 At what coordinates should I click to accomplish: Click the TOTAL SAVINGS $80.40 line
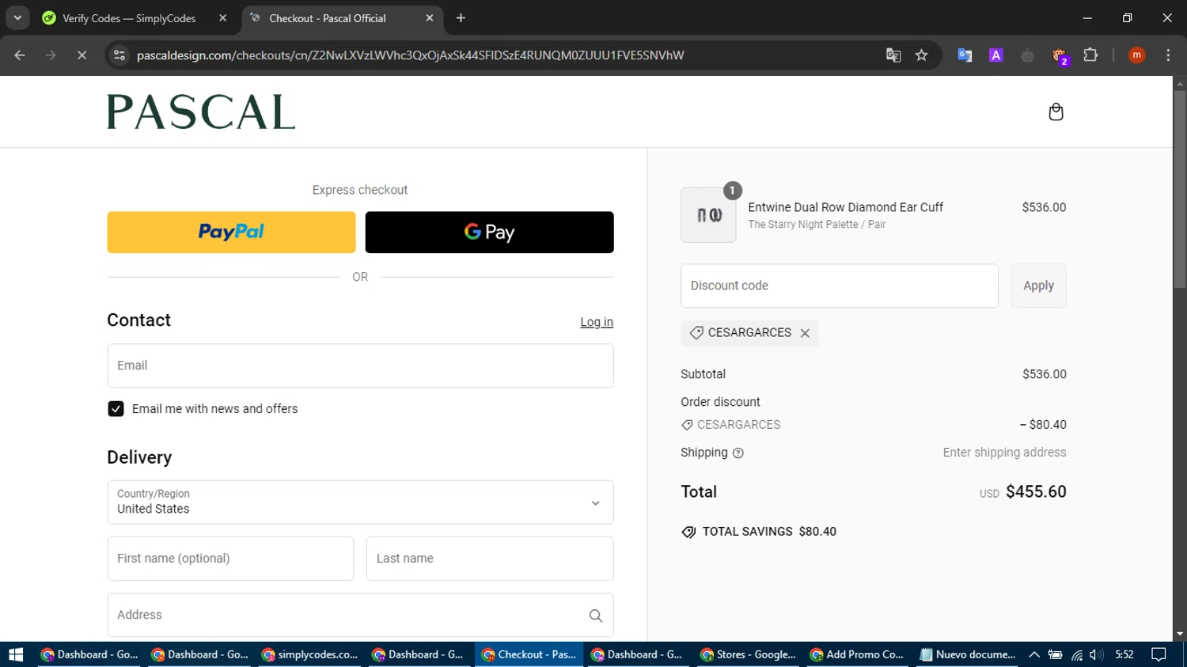coord(759,532)
